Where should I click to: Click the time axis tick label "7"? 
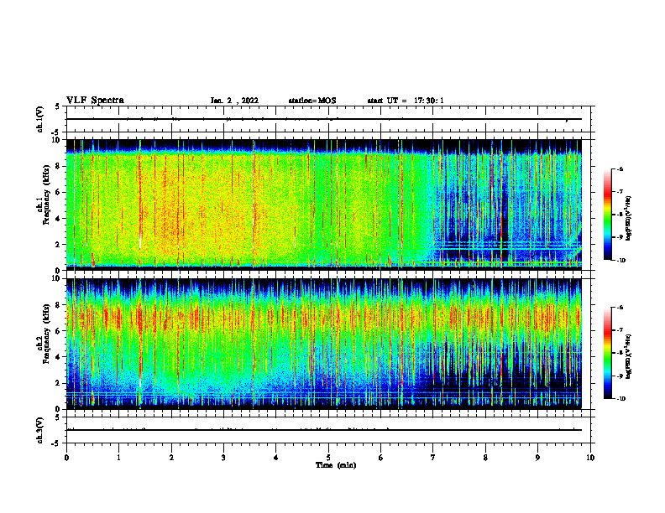click(433, 458)
